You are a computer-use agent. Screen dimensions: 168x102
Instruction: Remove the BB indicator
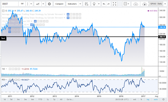point(19,32)
